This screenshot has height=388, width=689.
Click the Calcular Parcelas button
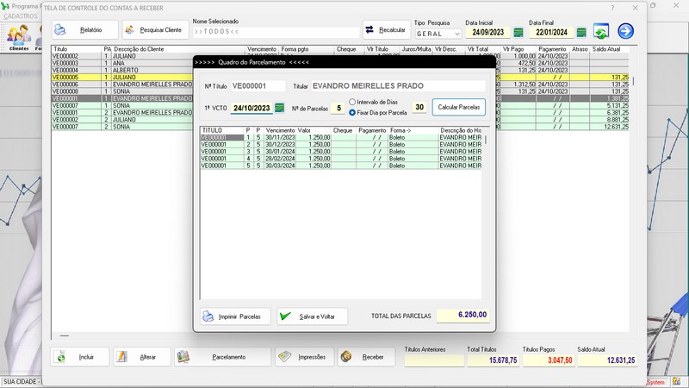(459, 108)
